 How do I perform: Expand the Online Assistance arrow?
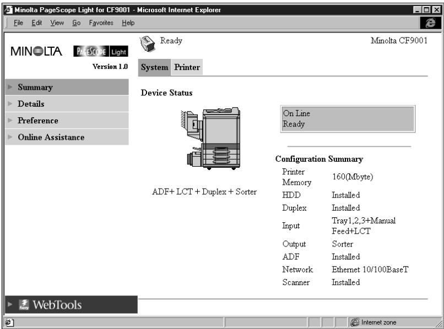10,137
